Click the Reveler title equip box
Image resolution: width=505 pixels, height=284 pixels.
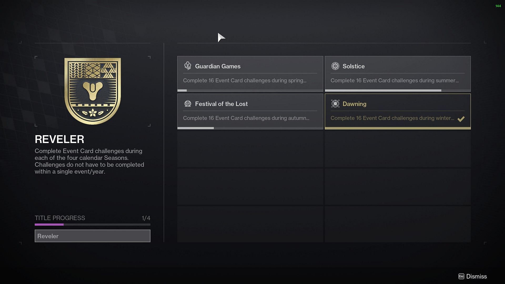click(x=93, y=236)
